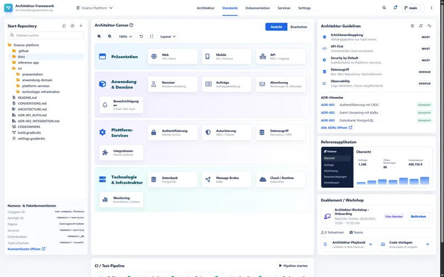Image resolution: width=444 pixels, height=277 pixels.
Task: Select the Mobile iOS / Android card
Action: pos(226,57)
